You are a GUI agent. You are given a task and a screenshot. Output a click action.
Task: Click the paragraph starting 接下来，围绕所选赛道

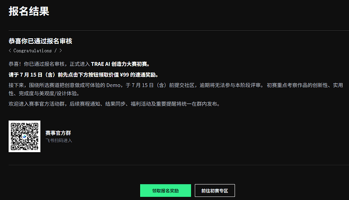pos(176,89)
